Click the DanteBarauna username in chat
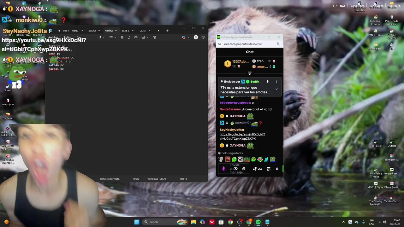This screenshot has width=404, height=227. click(x=230, y=109)
